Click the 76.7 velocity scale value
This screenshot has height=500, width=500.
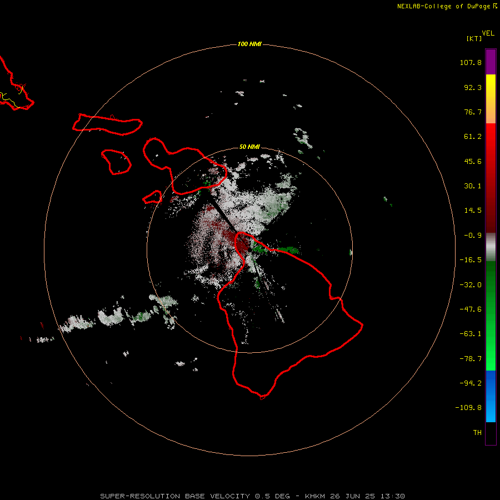473,112
